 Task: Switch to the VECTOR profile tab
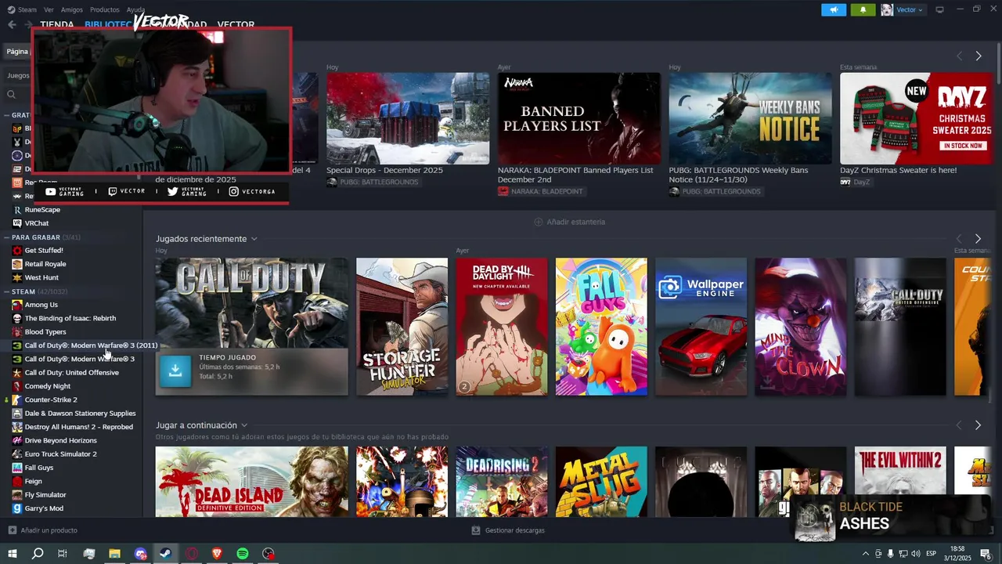pos(236,25)
